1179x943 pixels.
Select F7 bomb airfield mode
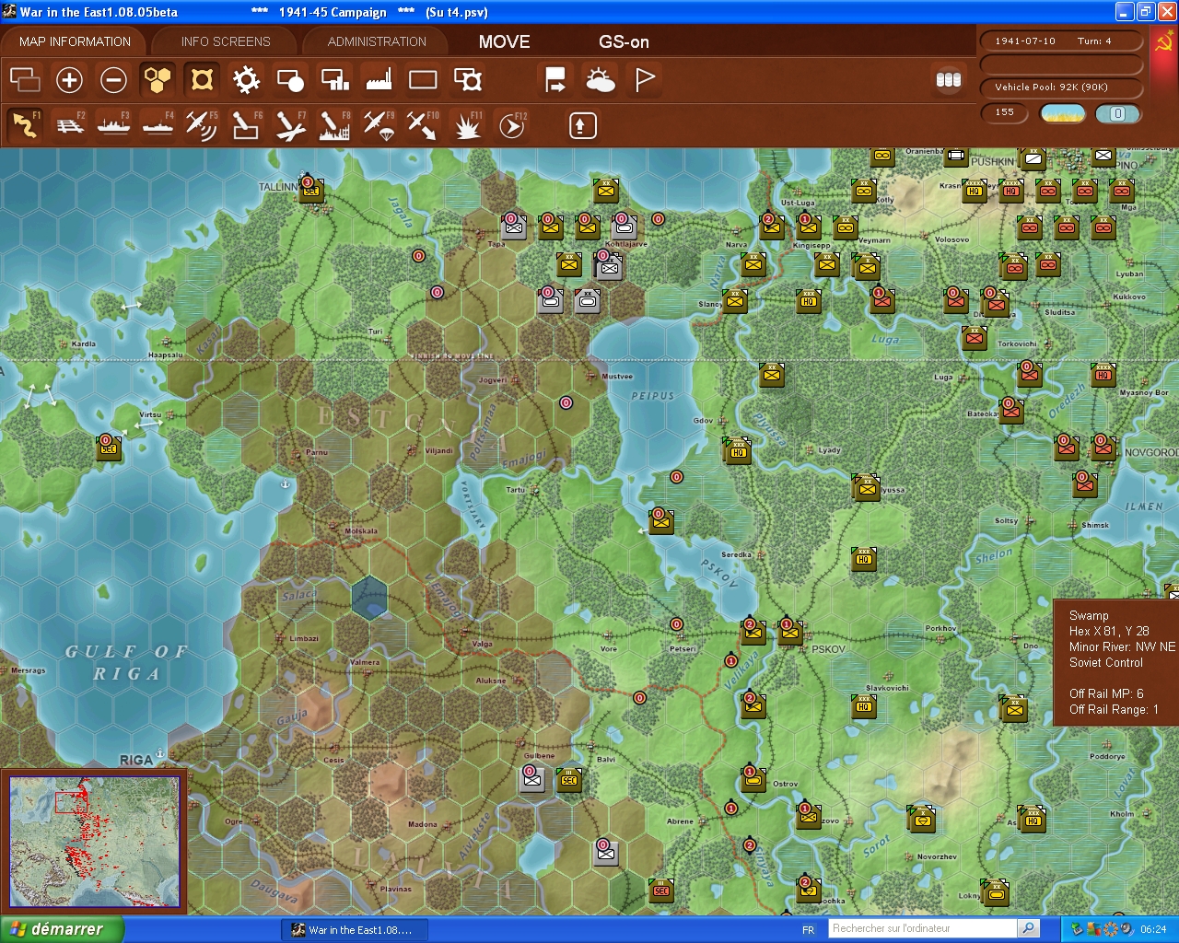(290, 125)
